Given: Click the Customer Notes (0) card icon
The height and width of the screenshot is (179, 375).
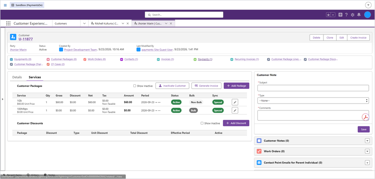Looking at the screenshot, I should (259, 141).
